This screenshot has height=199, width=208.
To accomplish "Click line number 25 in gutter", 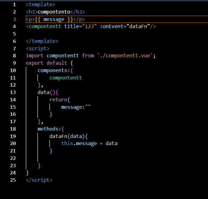I will coord(13,180).
